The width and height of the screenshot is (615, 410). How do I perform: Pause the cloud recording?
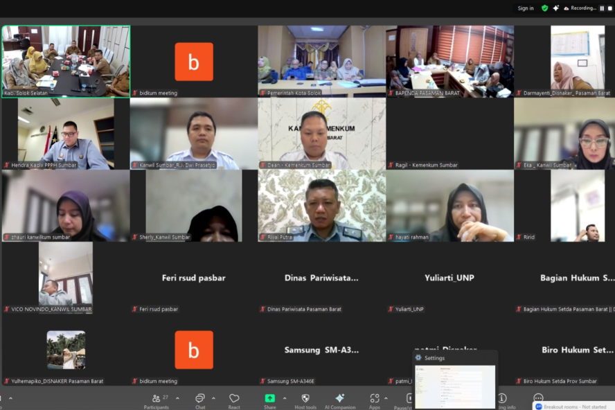pyautogui.click(x=601, y=8)
